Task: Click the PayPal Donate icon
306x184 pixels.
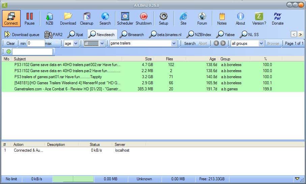Action: pos(278,19)
